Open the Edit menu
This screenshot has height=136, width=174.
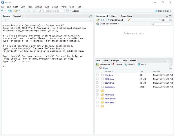[x=9, y=7]
